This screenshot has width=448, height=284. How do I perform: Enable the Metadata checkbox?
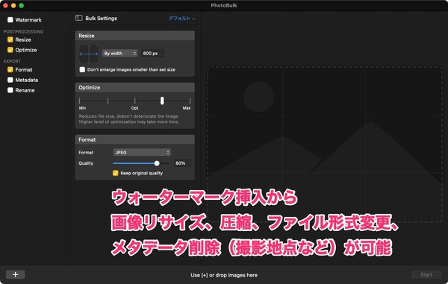10,80
